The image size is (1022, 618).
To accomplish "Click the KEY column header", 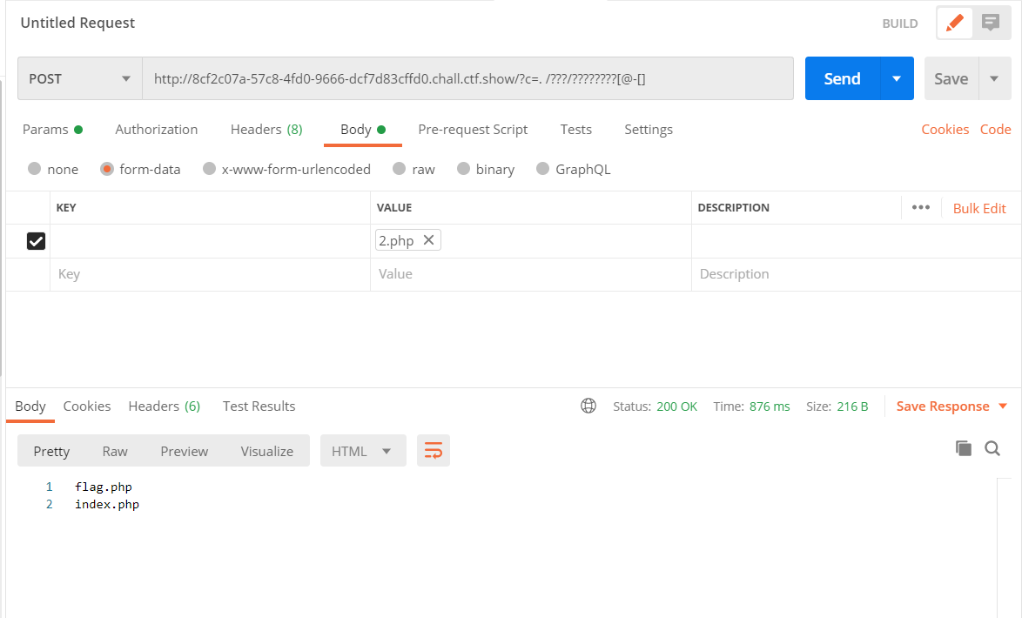I will click(66, 207).
